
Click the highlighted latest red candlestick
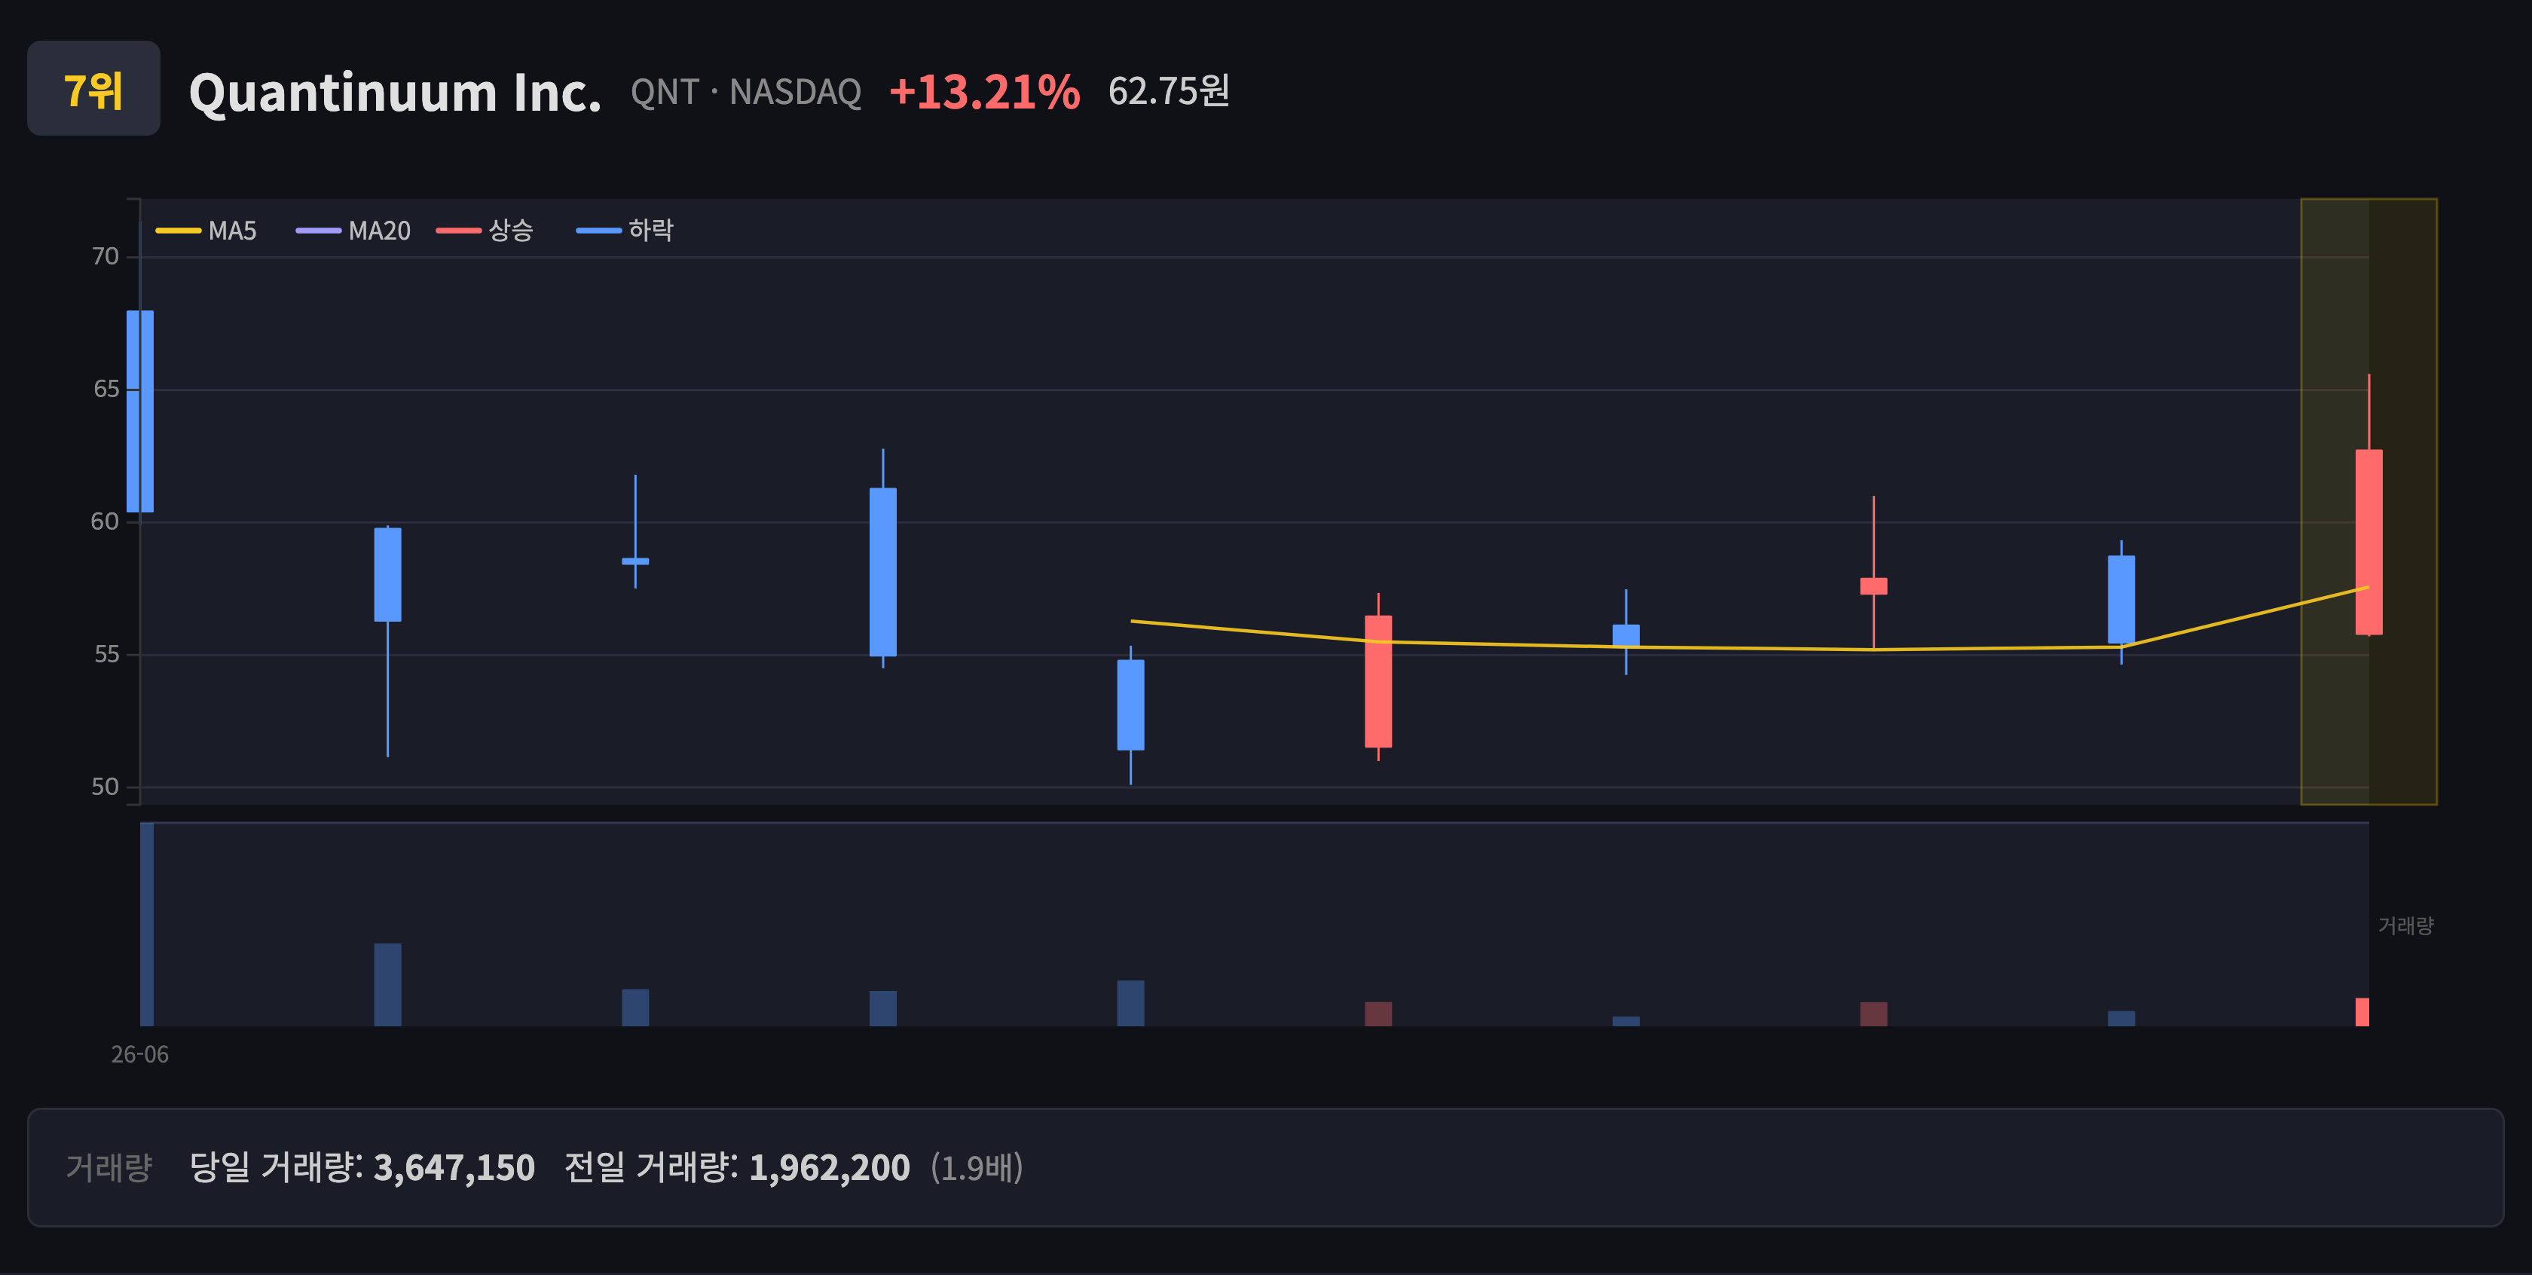click(x=2368, y=542)
